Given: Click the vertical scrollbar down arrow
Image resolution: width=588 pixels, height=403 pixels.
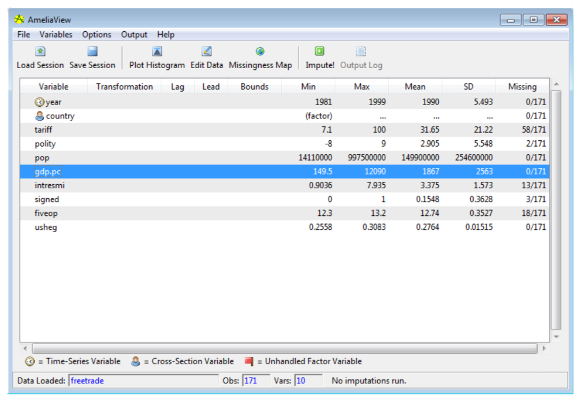Looking at the screenshot, I should coord(556,337).
